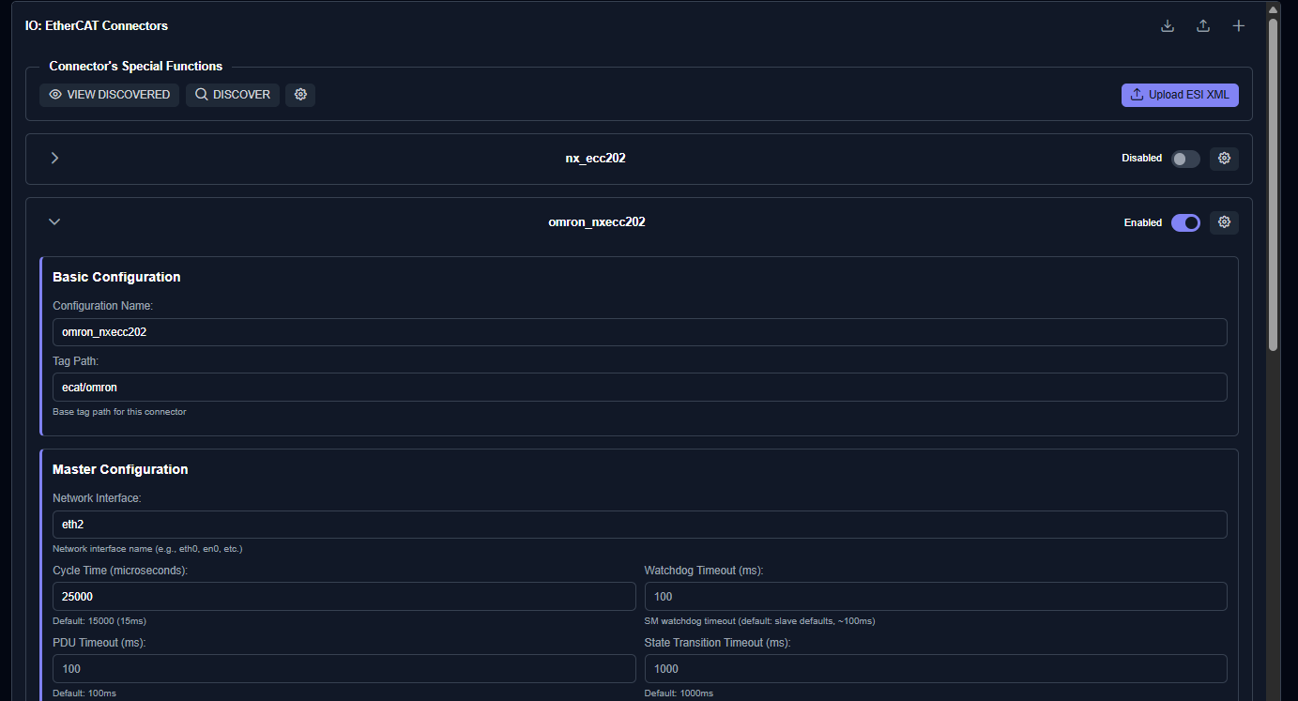Screen dimensions: 1298x701
Task: Click View Discovered eye button
Action: (110, 95)
